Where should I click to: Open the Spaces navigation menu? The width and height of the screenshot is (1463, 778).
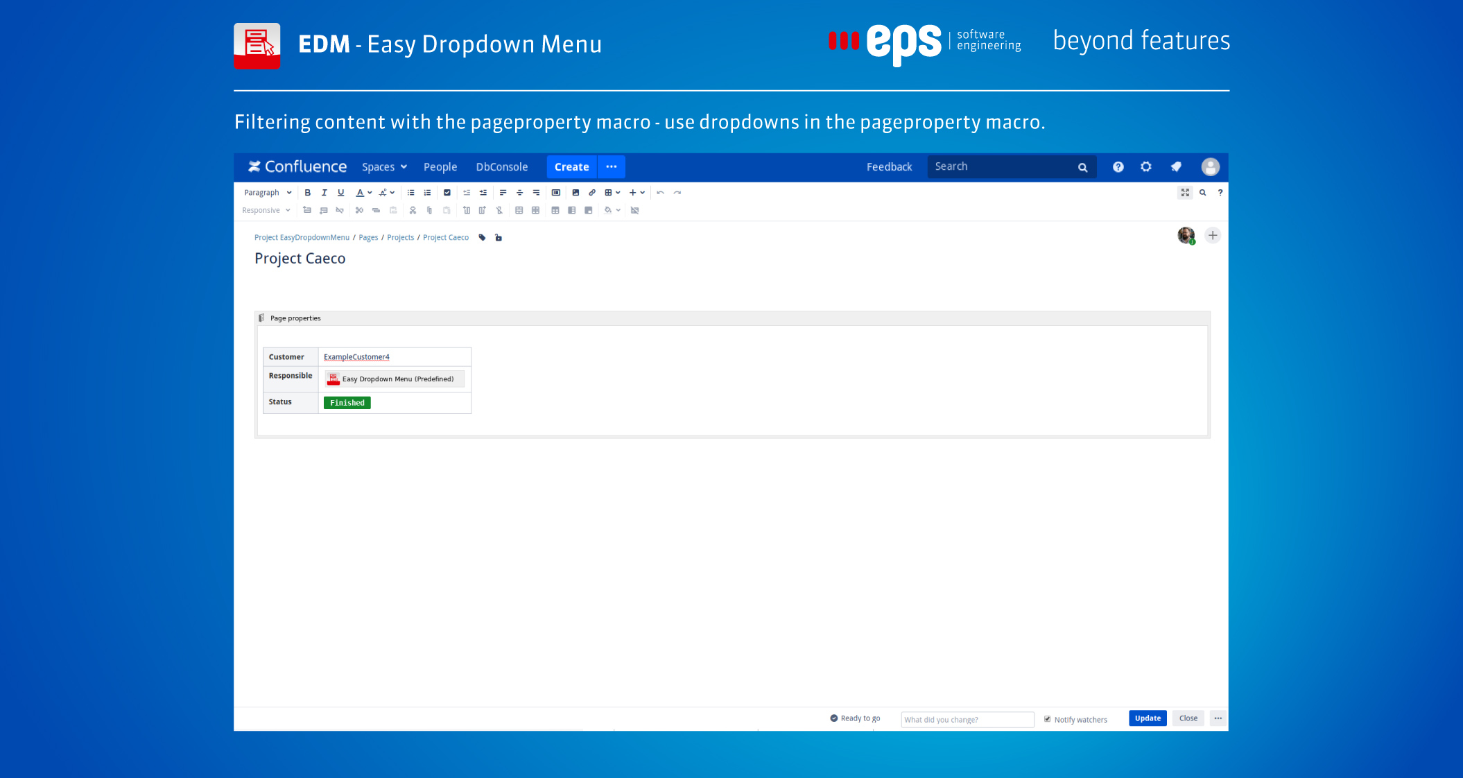click(385, 166)
